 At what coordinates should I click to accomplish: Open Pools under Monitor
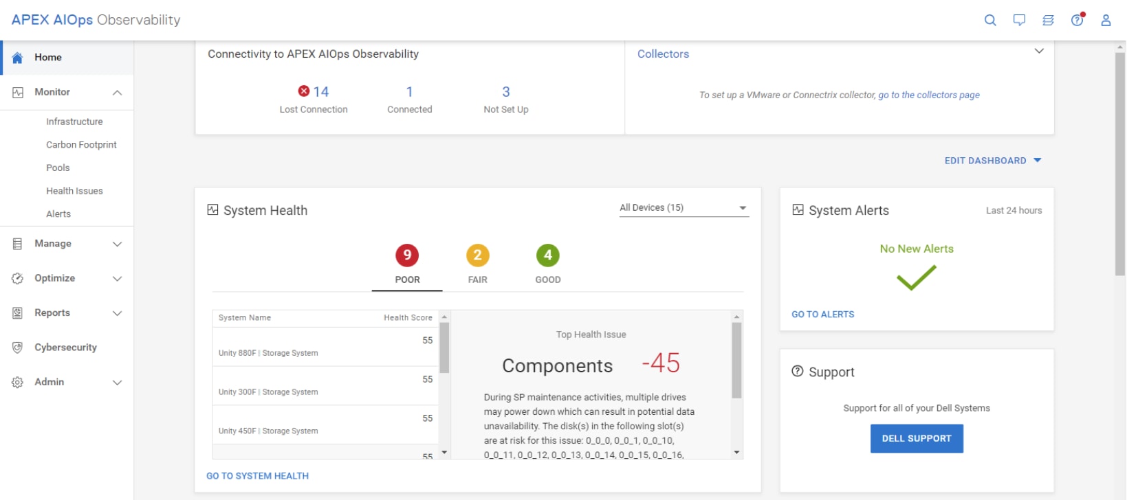(58, 168)
